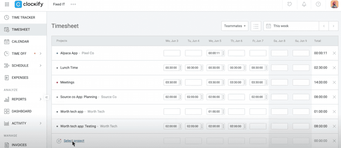Image resolution: width=341 pixels, height=148 pixels.
Task: Click Source co Planning Thursday empty field
Action: click(236, 97)
